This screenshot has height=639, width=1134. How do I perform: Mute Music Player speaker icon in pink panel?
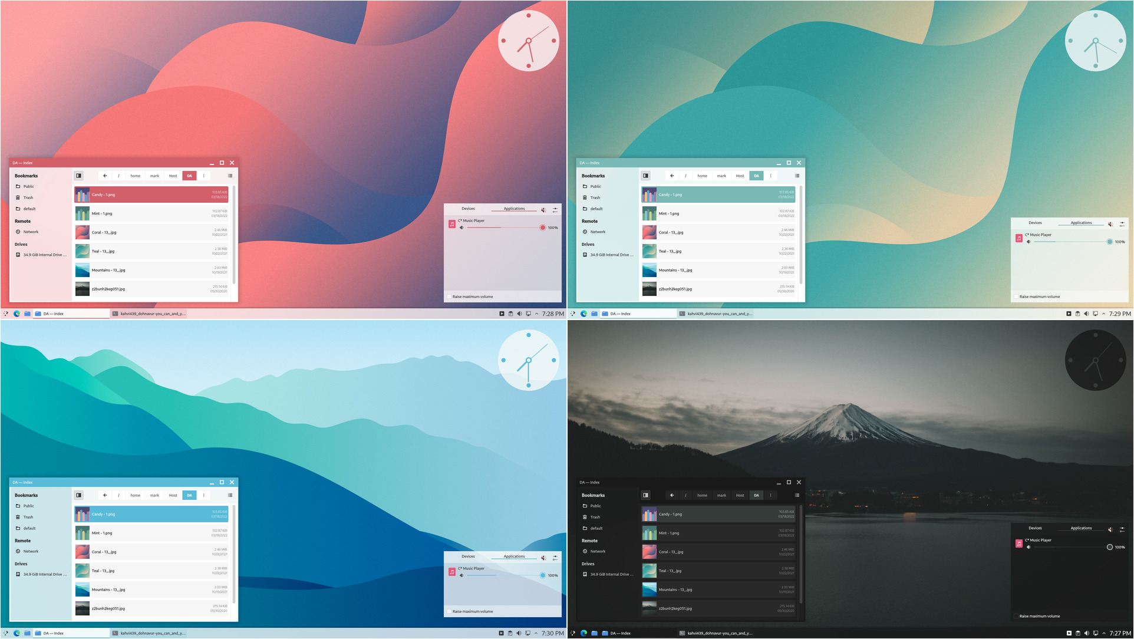point(461,228)
